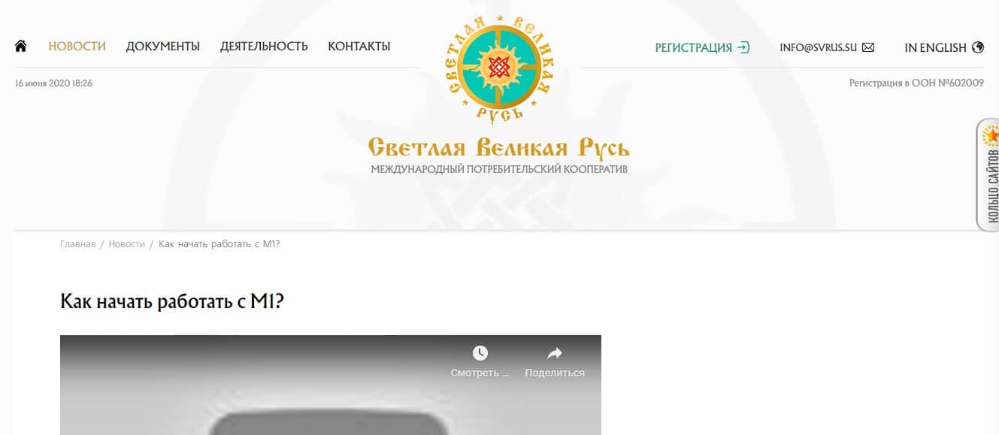Click the Главная breadcrumb link
999x435 pixels.
click(x=77, y=244)
